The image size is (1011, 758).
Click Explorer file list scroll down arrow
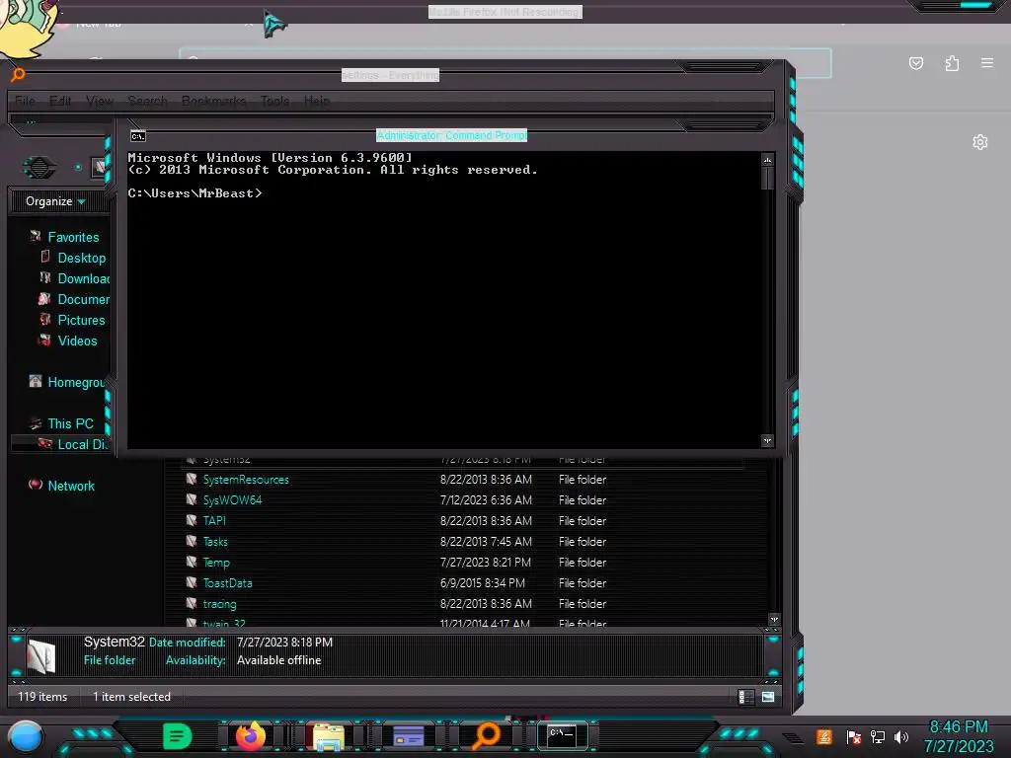[774, 620]
